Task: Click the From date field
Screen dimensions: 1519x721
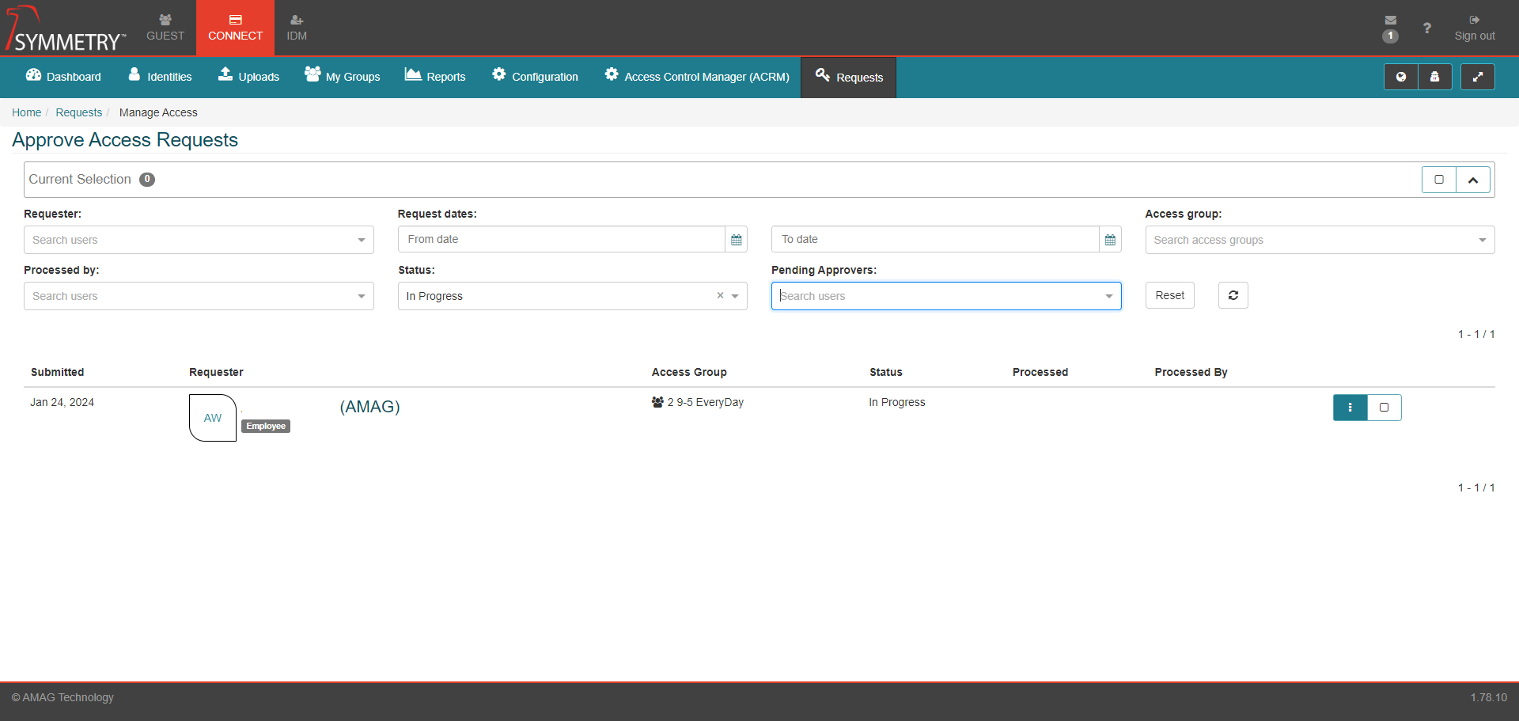Action: pyautogui.click(x=562, y=239)
